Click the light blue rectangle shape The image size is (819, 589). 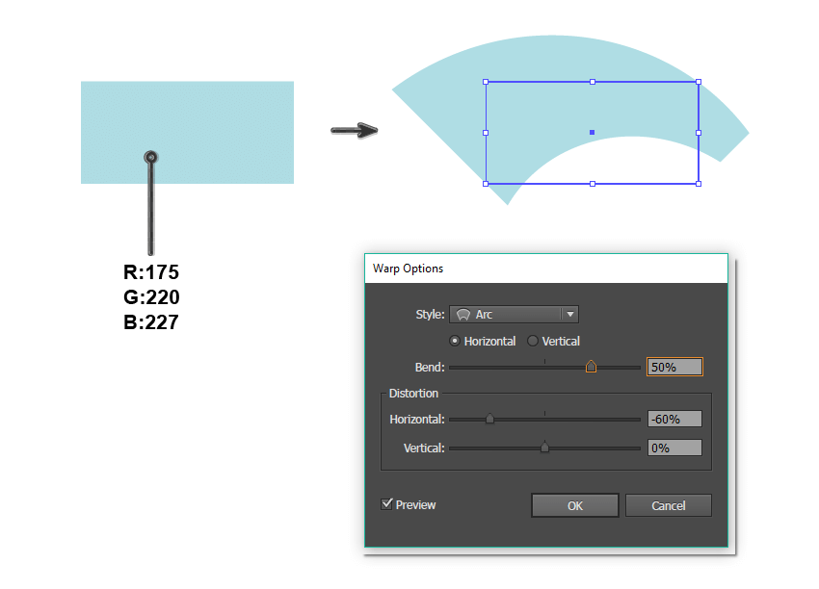[x=187, y=133]
